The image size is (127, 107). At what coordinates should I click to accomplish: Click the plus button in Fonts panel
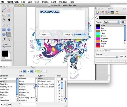coord(2,105)
